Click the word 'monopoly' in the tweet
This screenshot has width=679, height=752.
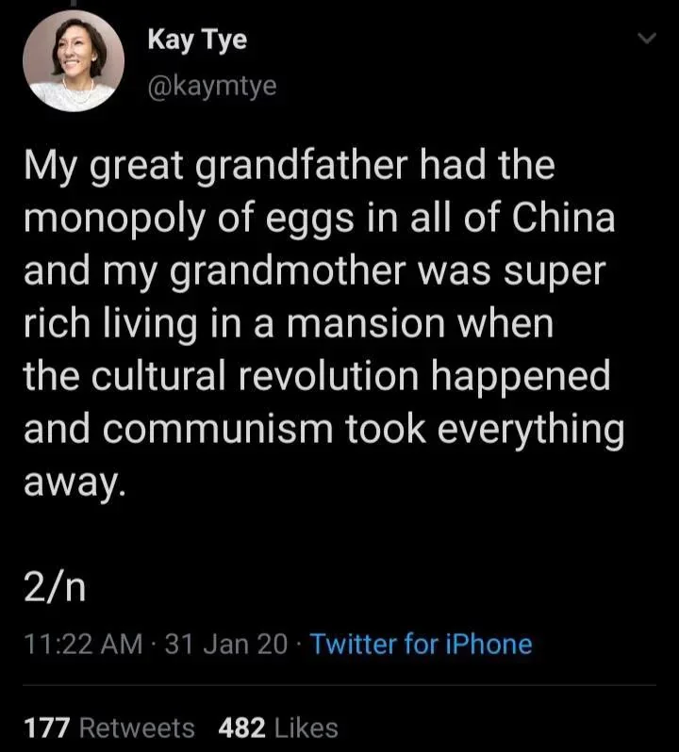pos(114,220)
